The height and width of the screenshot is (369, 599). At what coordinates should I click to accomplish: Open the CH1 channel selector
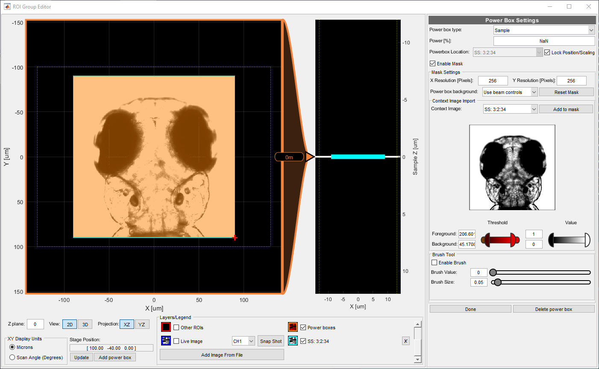click(x=243, y=341)
